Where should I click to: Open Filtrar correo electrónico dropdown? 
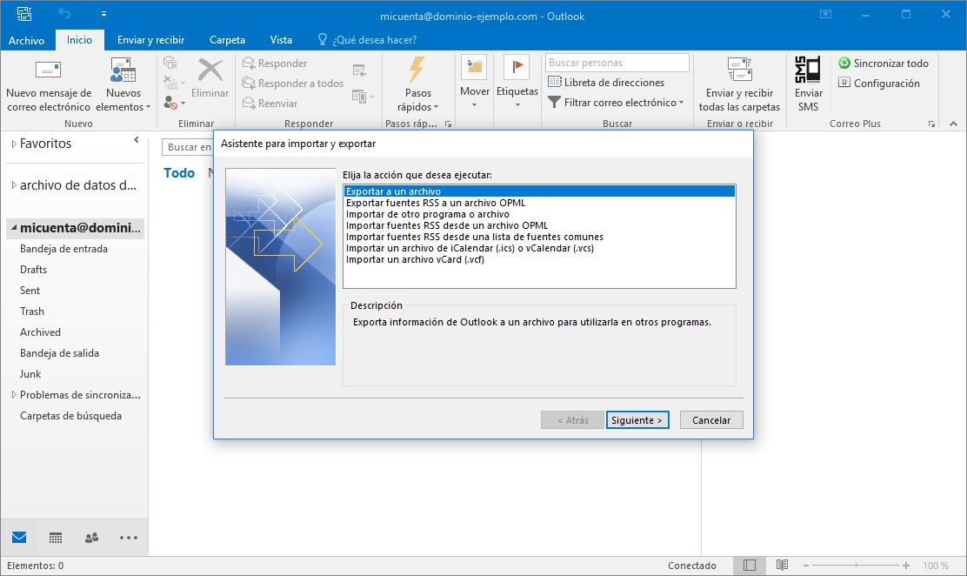click(616, 103)
